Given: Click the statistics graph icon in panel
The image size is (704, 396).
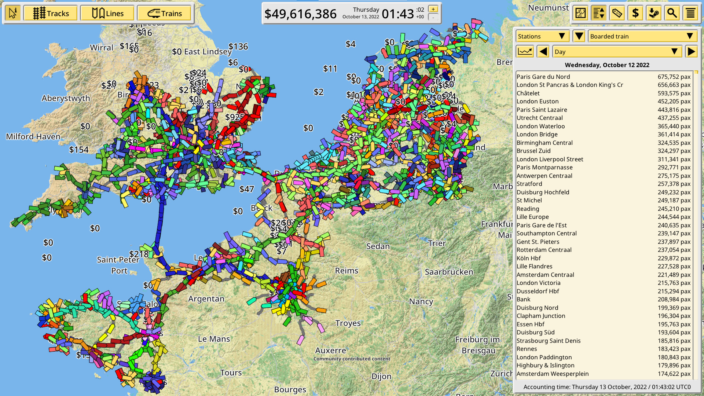Looking at the screenshot, I should [525, 52].
